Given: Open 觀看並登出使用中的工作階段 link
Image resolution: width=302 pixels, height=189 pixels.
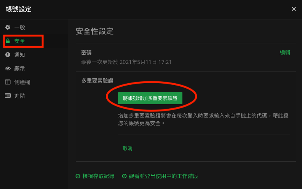Looking at the screenshot, I should (163, 176).
